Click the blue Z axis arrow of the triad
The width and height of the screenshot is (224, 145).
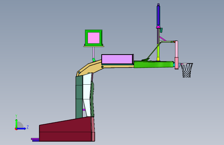[x=21, y=128]
